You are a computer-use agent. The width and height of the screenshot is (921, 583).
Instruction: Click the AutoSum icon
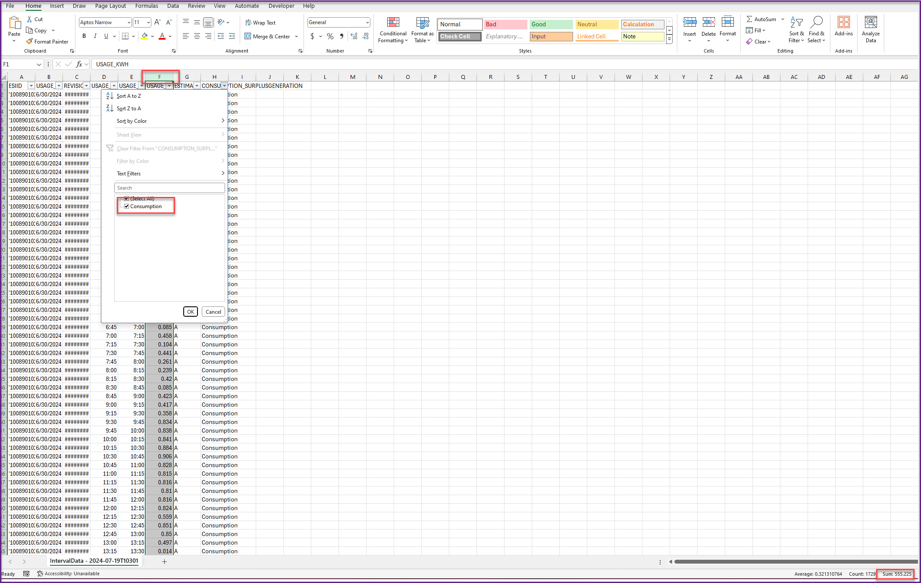click(749, 19)
